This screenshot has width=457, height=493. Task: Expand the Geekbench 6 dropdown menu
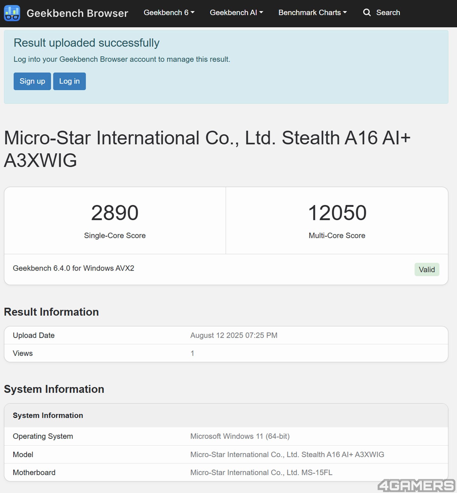pos(169,12)
